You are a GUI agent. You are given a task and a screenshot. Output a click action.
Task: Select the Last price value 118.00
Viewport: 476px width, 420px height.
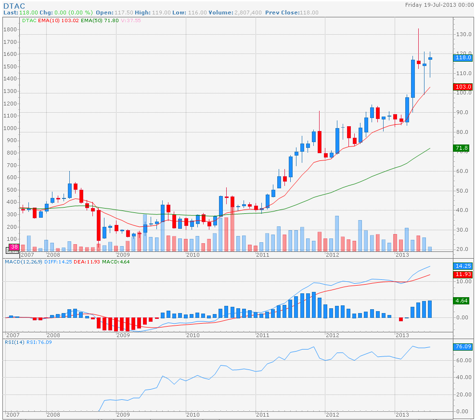(28, 13)
